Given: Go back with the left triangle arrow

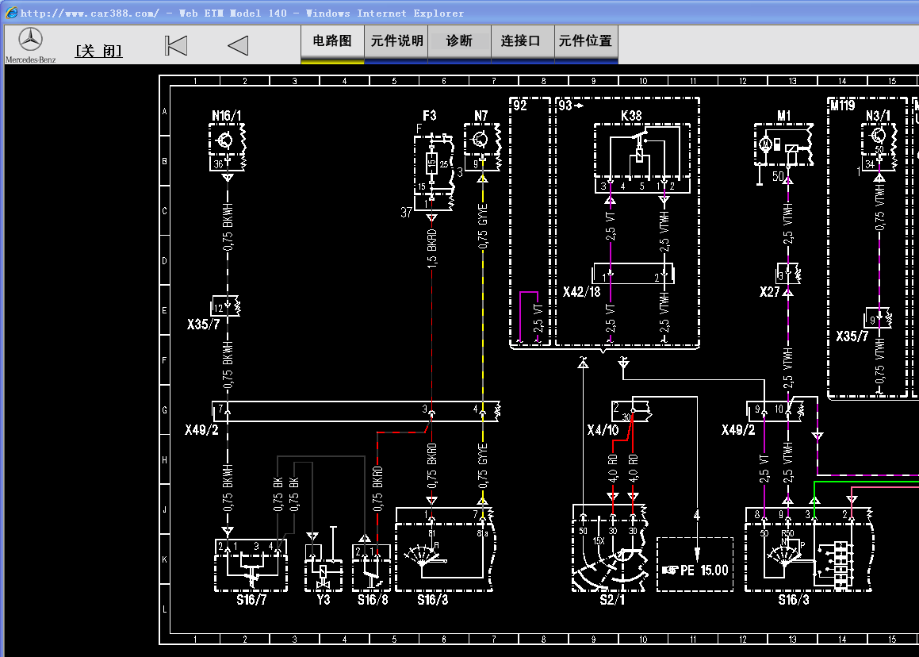Looking at the screenshot, I should pos(238,45).
